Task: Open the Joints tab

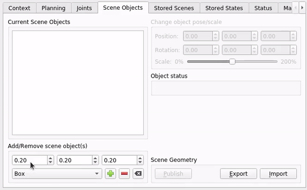Action: pyautogui.click(x=84, y=8)
